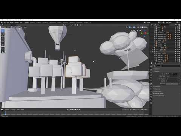Open the Texture properties tab
The width and height of the screenshot is (181, 136).
(151, 103)
